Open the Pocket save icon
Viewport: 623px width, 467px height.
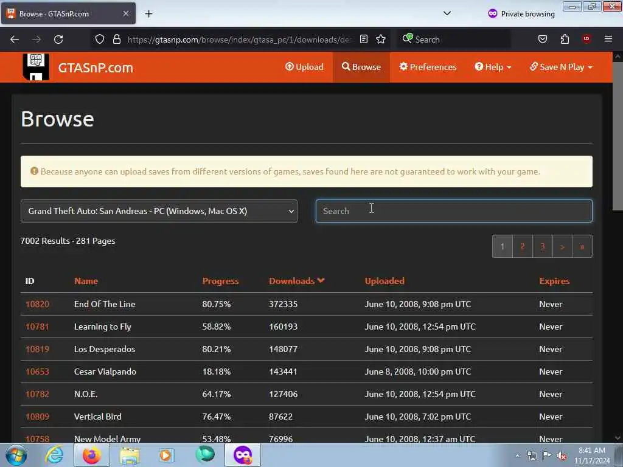tap(542, 39)
